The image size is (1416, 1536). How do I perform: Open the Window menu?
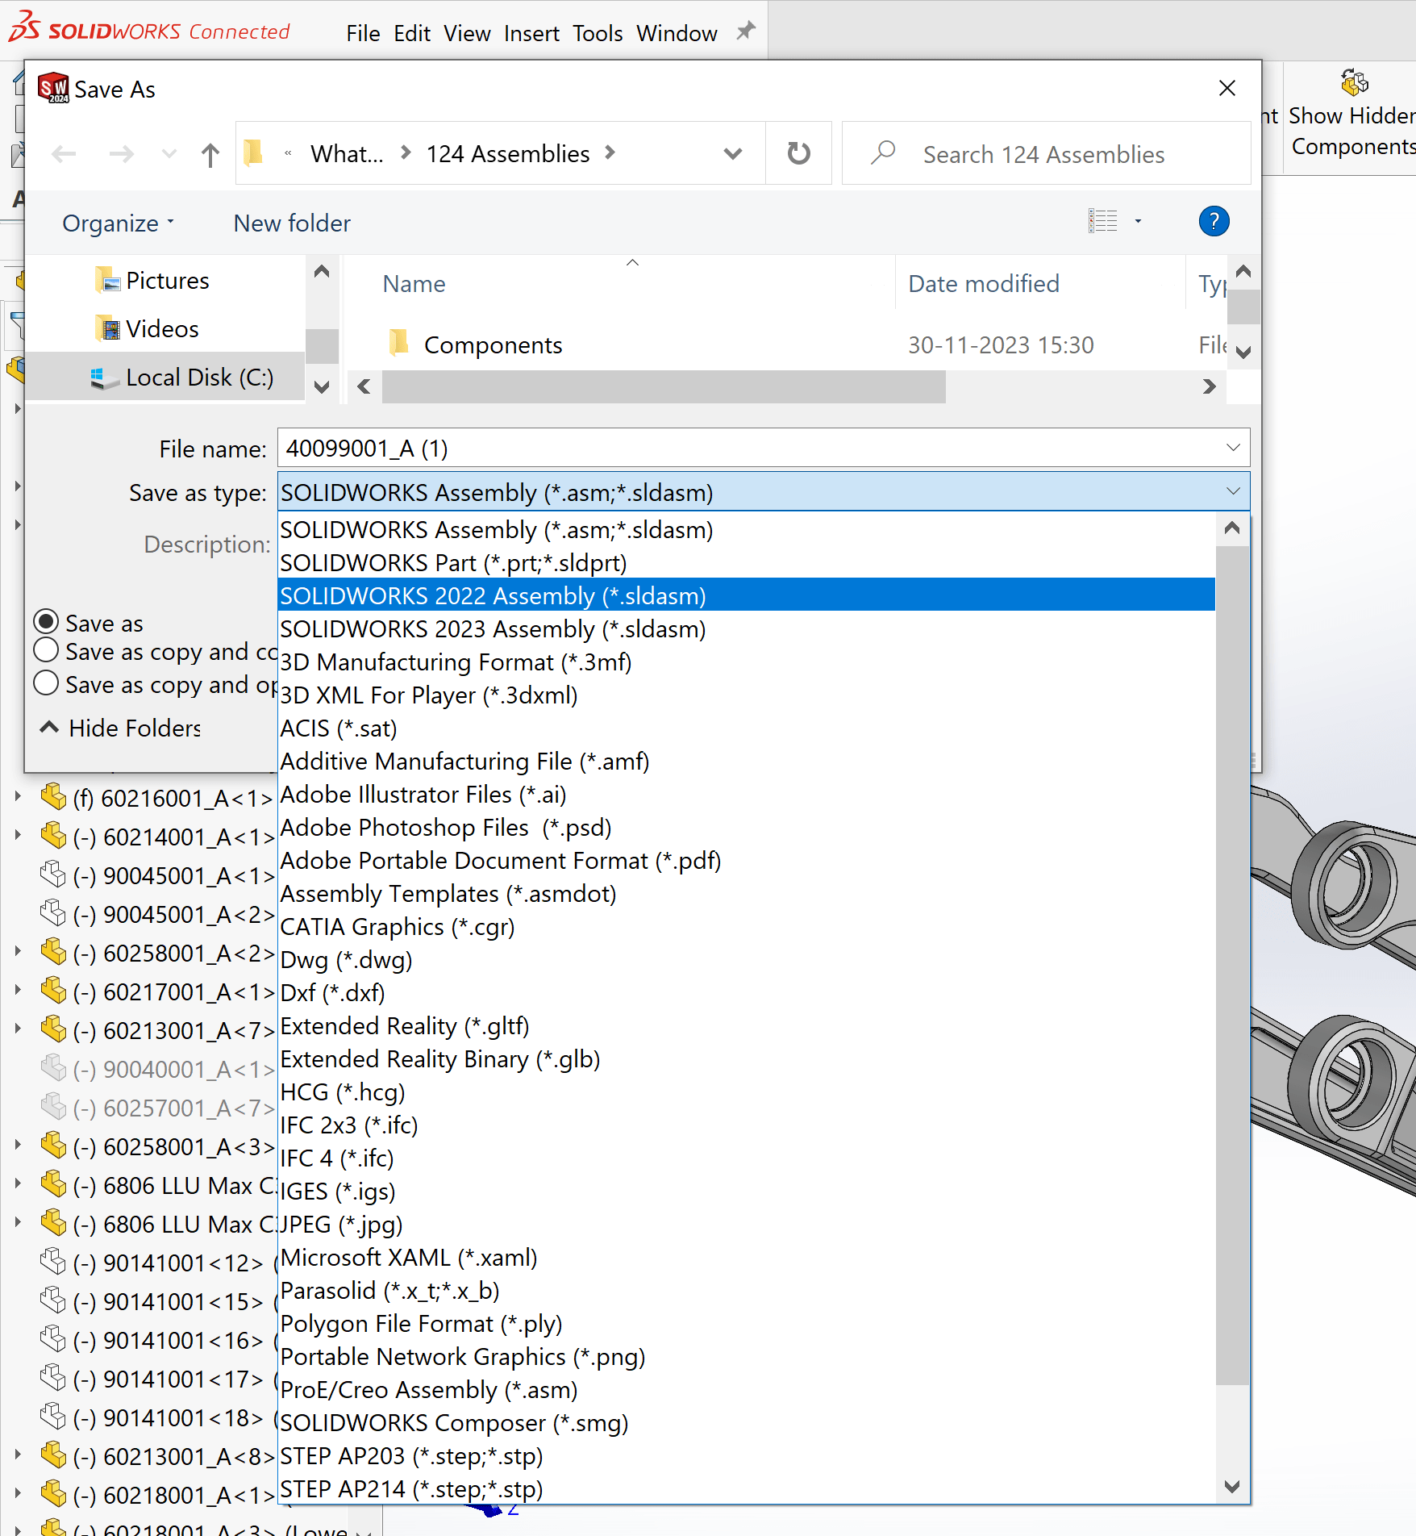point(677,33)
